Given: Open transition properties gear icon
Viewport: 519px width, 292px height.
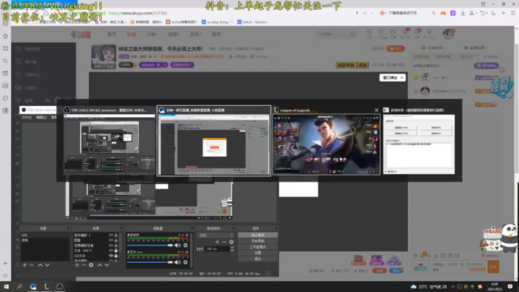Looking at the screenshot, I should [232, 242].
